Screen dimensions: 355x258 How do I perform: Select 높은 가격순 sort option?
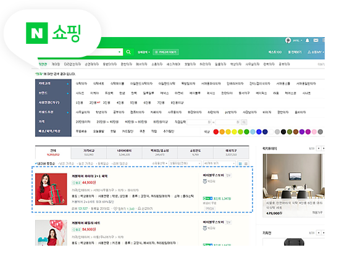coord(85,164)
